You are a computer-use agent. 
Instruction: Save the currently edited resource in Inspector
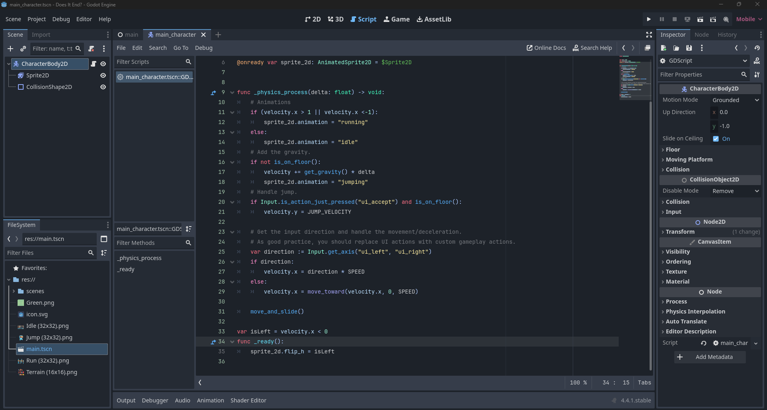pyautogui.click(x=689, y=48)
